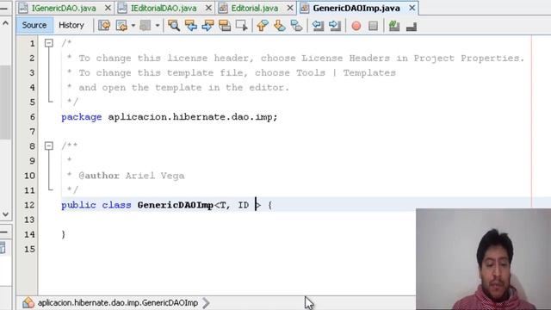
Task: Switch to the Editorial.java tab
Action: (x=255, y=8)
